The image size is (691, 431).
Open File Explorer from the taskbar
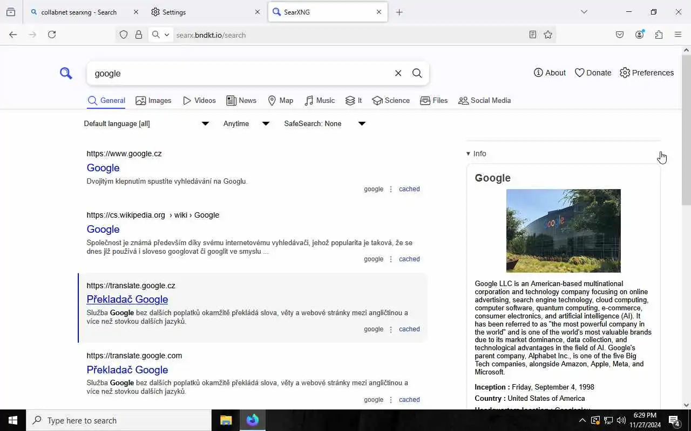coord(226,420)
